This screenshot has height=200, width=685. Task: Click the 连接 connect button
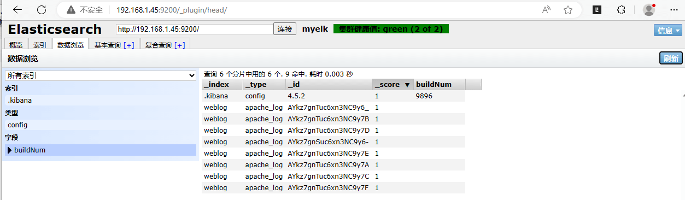285,29
